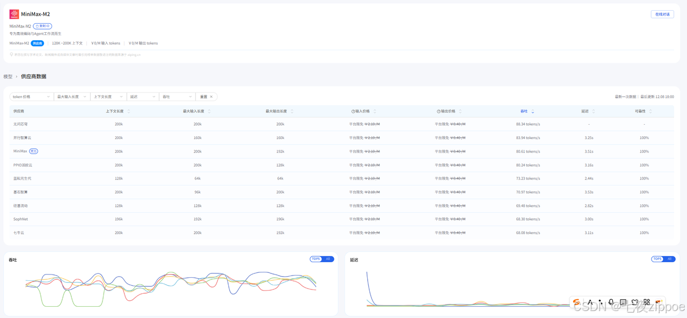The width and height of the screenshot is (687, 318).
Task: Click the input method punctuation icon
Action: 601,302
